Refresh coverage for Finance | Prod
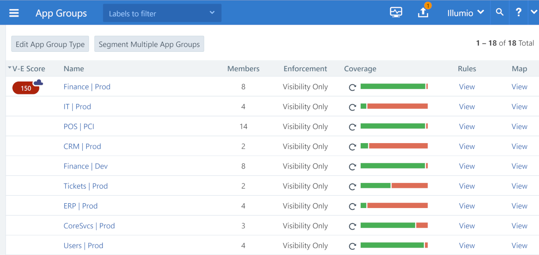 tap(352, 87)
